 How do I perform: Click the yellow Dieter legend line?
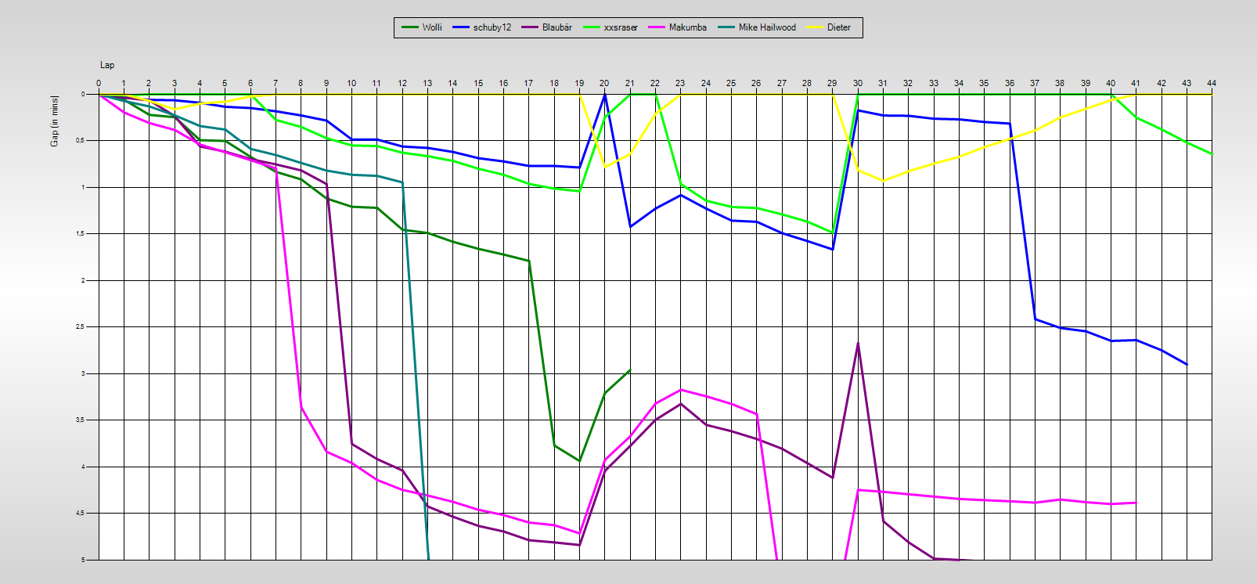click(x=815, y=27)
